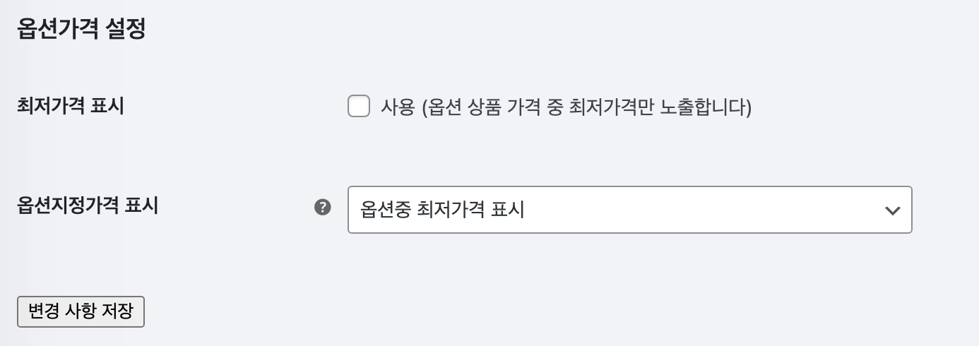Click the gray circular ? icon

323,208
